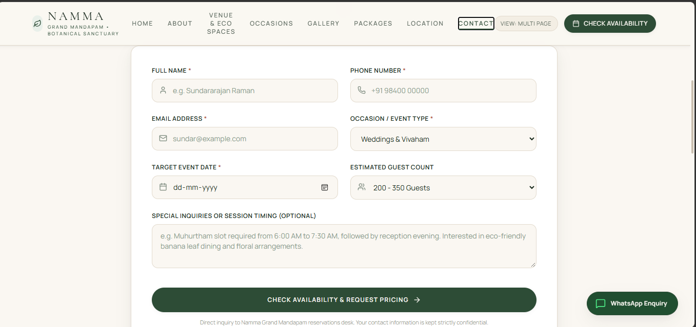Open the Estimated Guest Count dropdown
The image size is (696, 327).
(x=443, y=187)
